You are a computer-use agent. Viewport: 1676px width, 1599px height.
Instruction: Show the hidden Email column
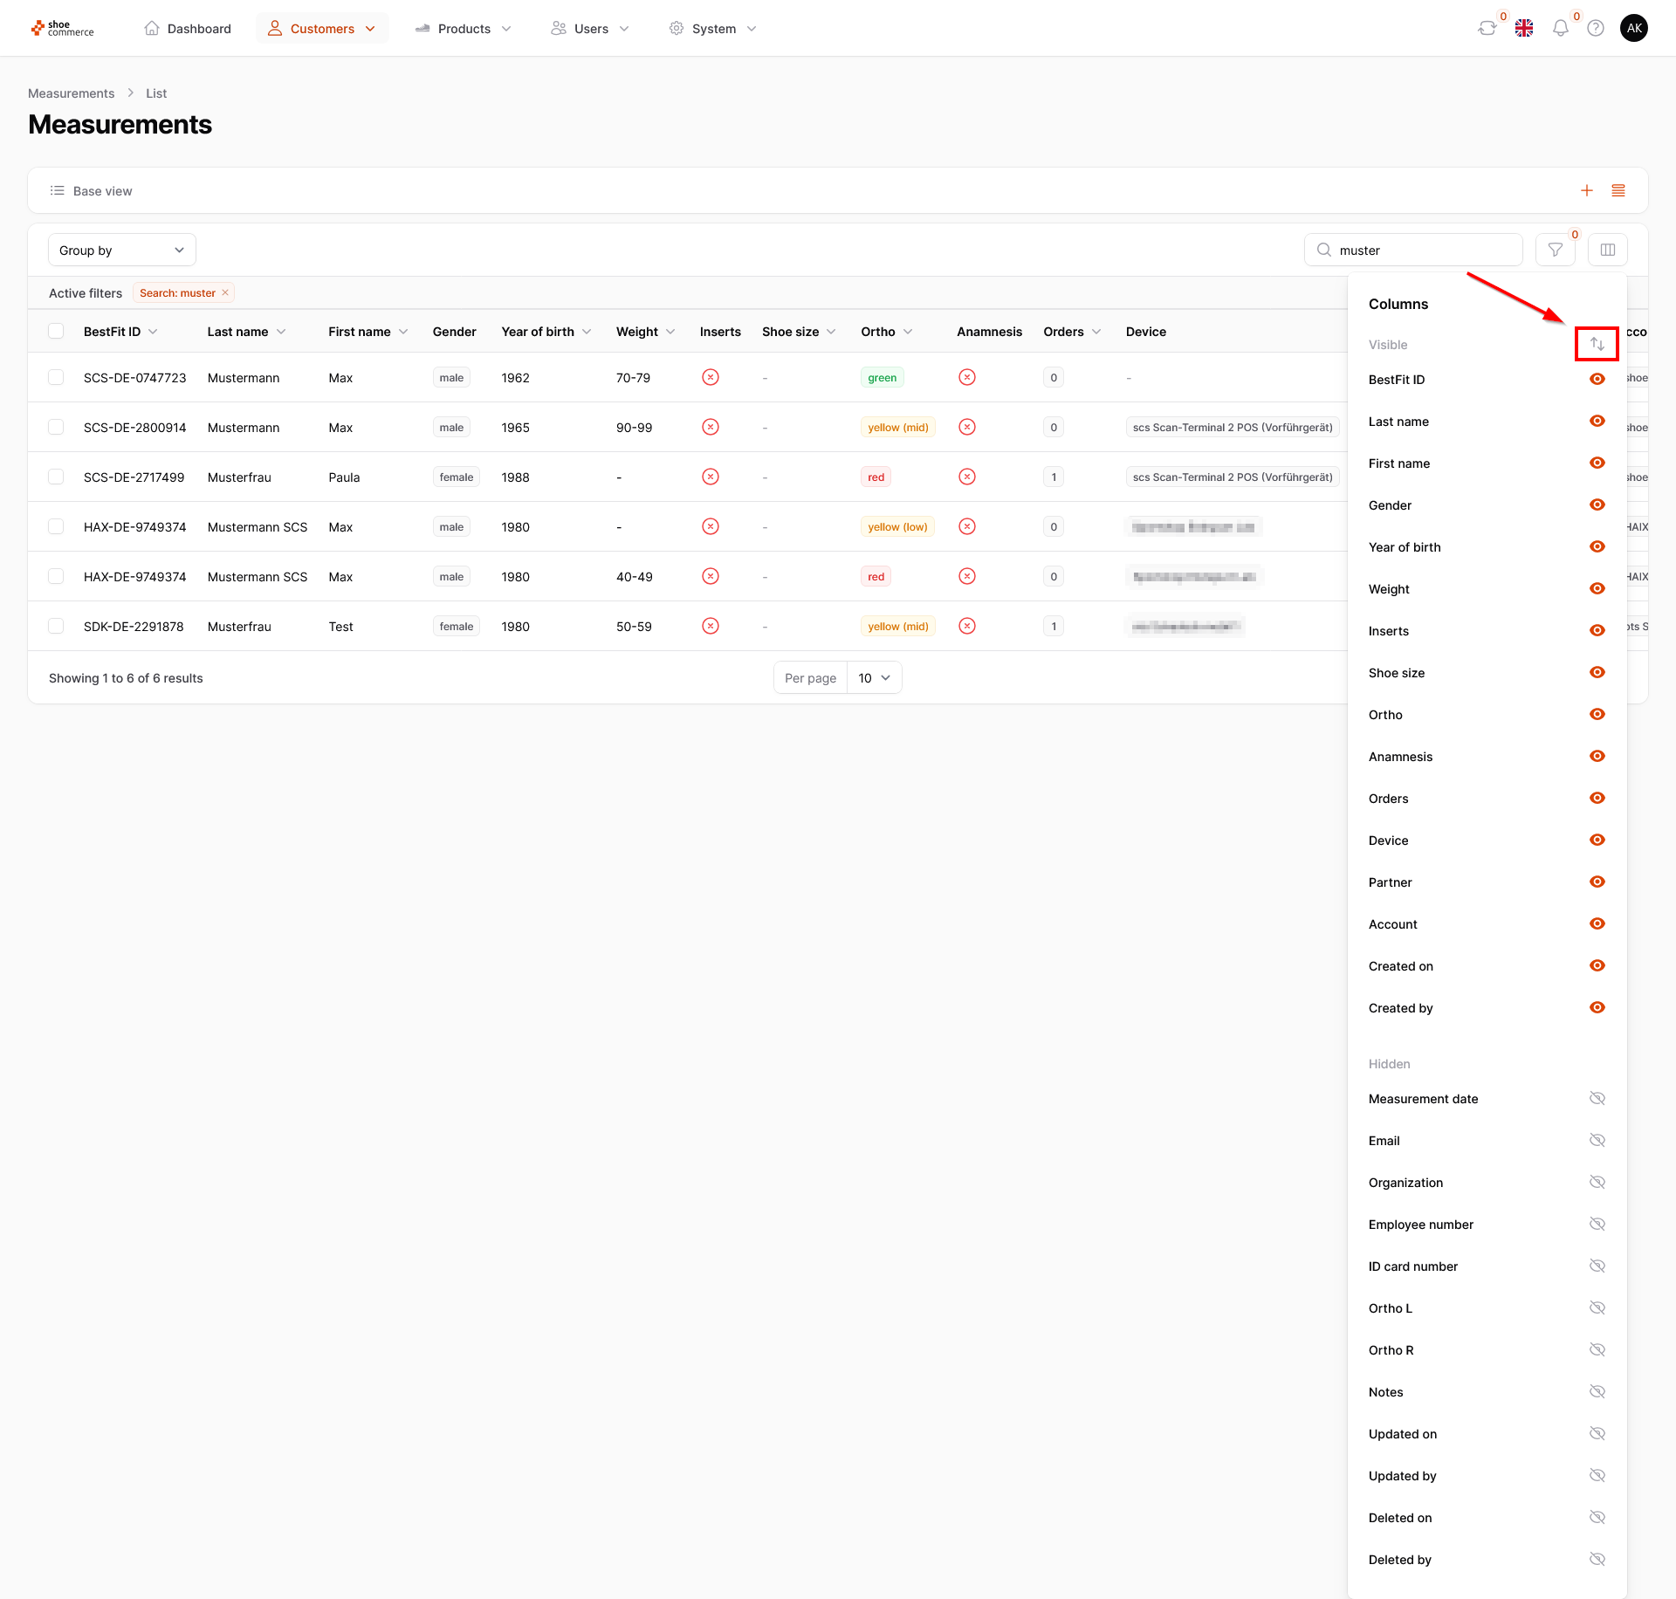1597,1141
